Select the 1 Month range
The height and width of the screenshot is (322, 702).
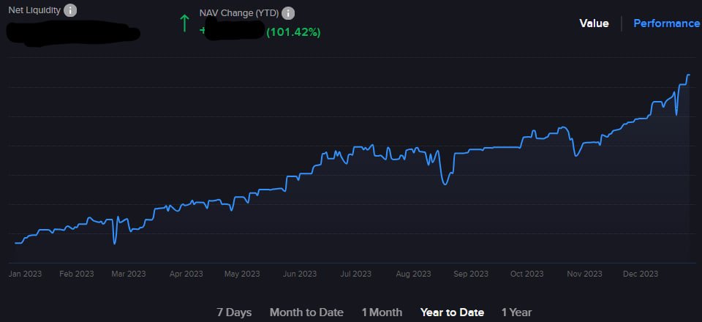tap(382, 312)
